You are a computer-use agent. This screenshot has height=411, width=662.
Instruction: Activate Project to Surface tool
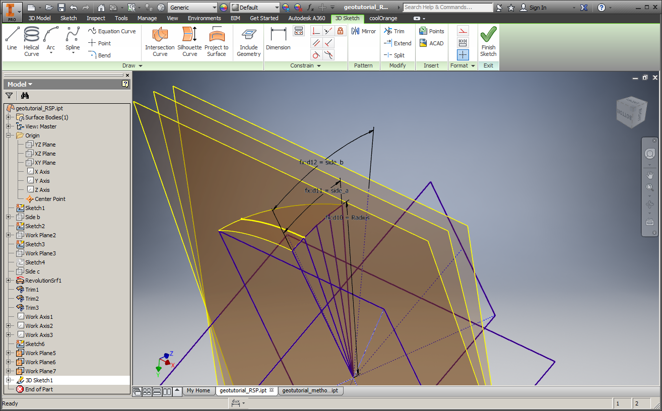(x=217, y=42)
